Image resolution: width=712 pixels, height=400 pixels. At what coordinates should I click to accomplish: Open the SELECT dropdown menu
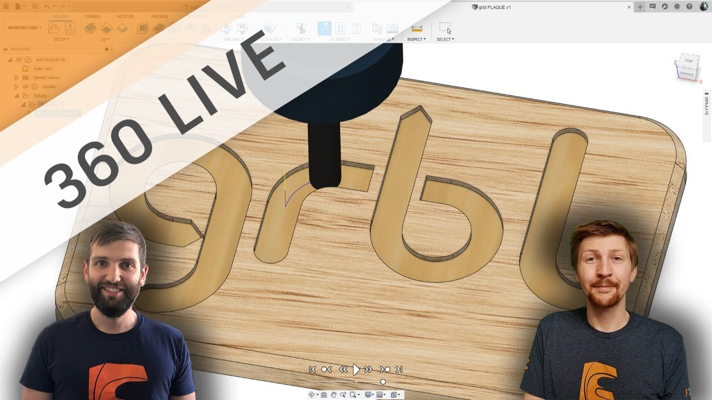(445, 39)
